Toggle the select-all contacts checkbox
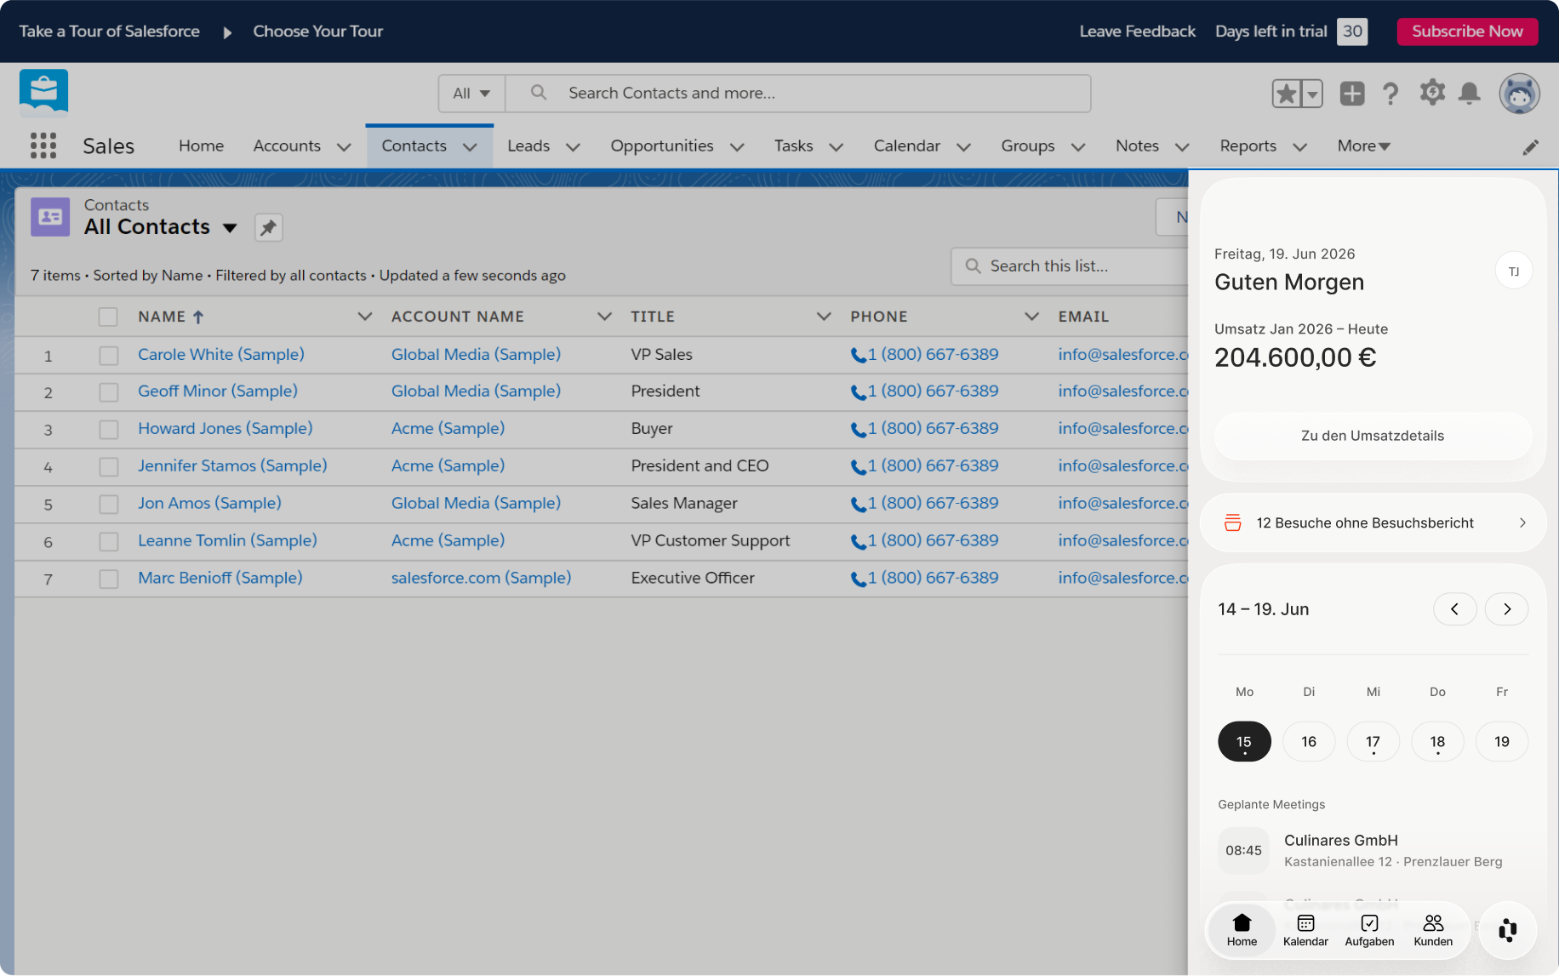 pos(108,317)
